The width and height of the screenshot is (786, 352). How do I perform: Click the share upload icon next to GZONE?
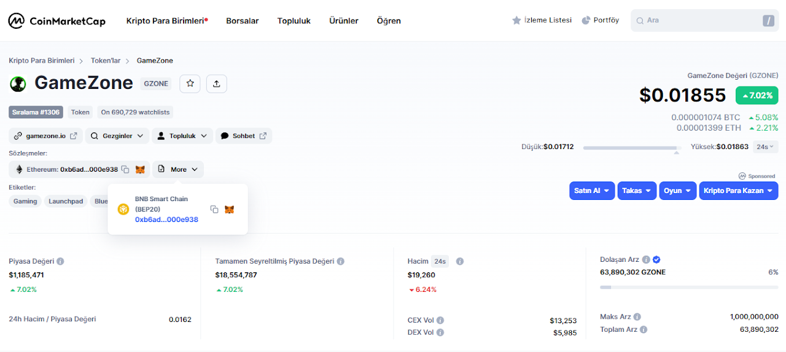[x=217, y=83]
